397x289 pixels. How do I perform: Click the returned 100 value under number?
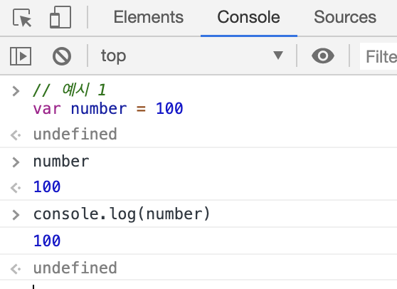point(47,186)
